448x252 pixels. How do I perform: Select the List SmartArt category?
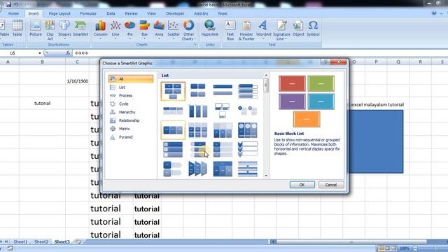[131, 87]
